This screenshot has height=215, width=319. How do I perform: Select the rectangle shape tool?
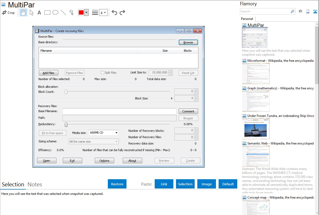(47, 12)
